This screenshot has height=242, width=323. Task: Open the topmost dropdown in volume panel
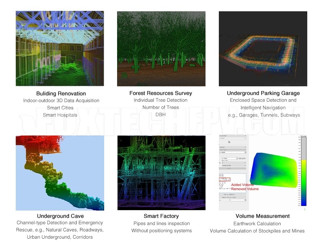(x=233, y=136)
